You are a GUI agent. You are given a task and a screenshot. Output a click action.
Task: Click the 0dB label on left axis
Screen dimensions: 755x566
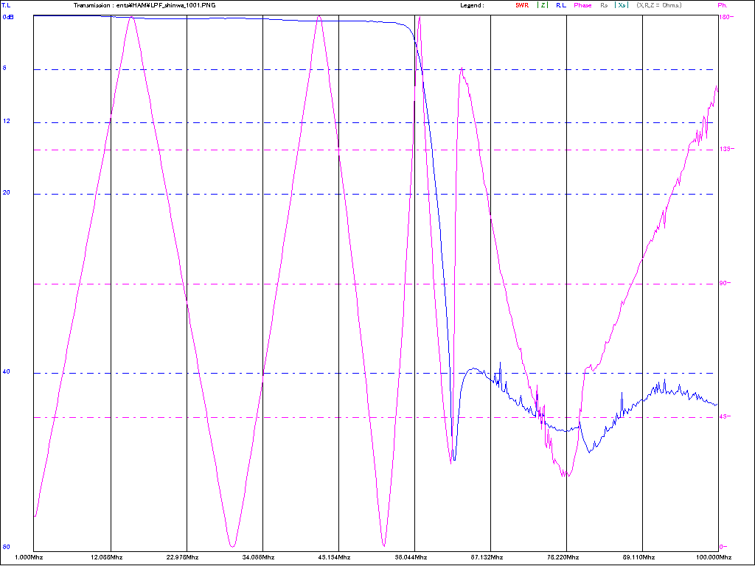(x=9, y=16)
